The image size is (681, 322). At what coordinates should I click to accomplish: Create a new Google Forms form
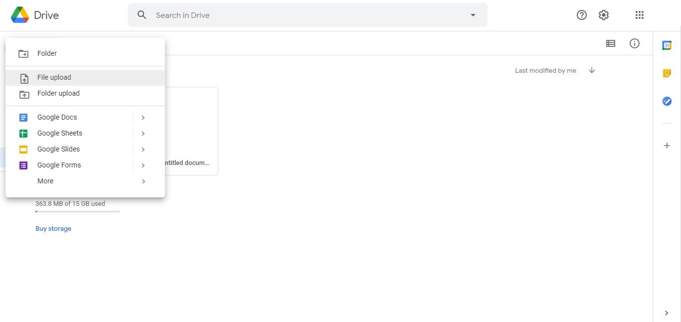click(x=69, y=165)
